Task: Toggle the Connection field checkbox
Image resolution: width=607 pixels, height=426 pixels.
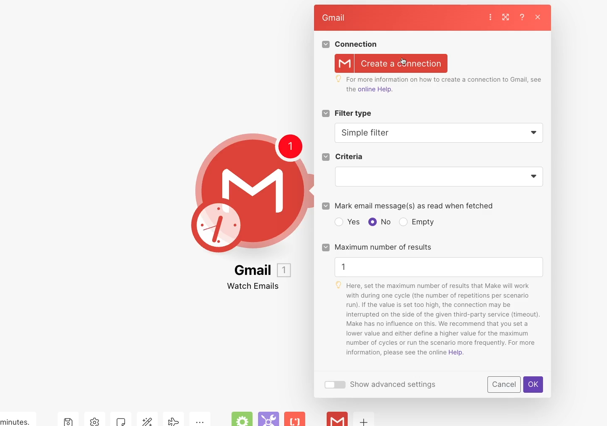Action: (326, 44)
